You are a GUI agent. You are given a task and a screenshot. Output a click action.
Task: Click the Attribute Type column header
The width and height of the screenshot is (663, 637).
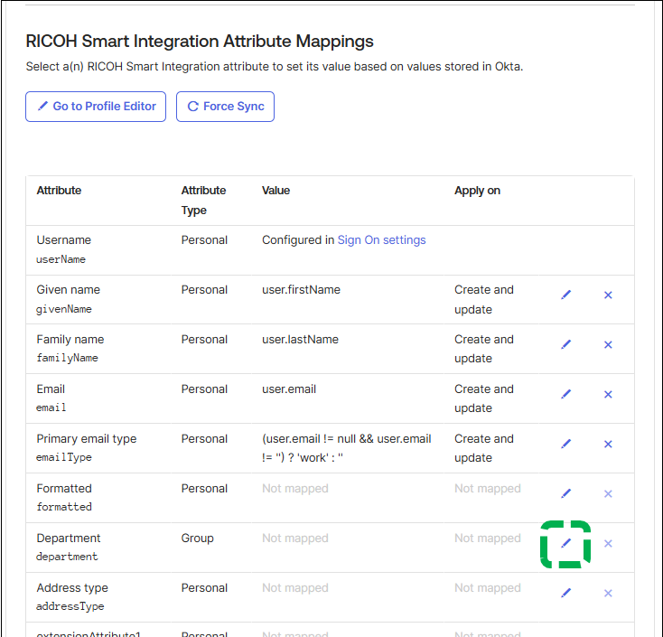tap(203, 200)
